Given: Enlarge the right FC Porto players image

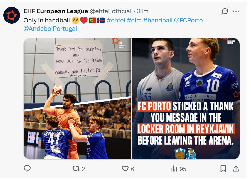Looking at the screenshot, I should [186, 99].
